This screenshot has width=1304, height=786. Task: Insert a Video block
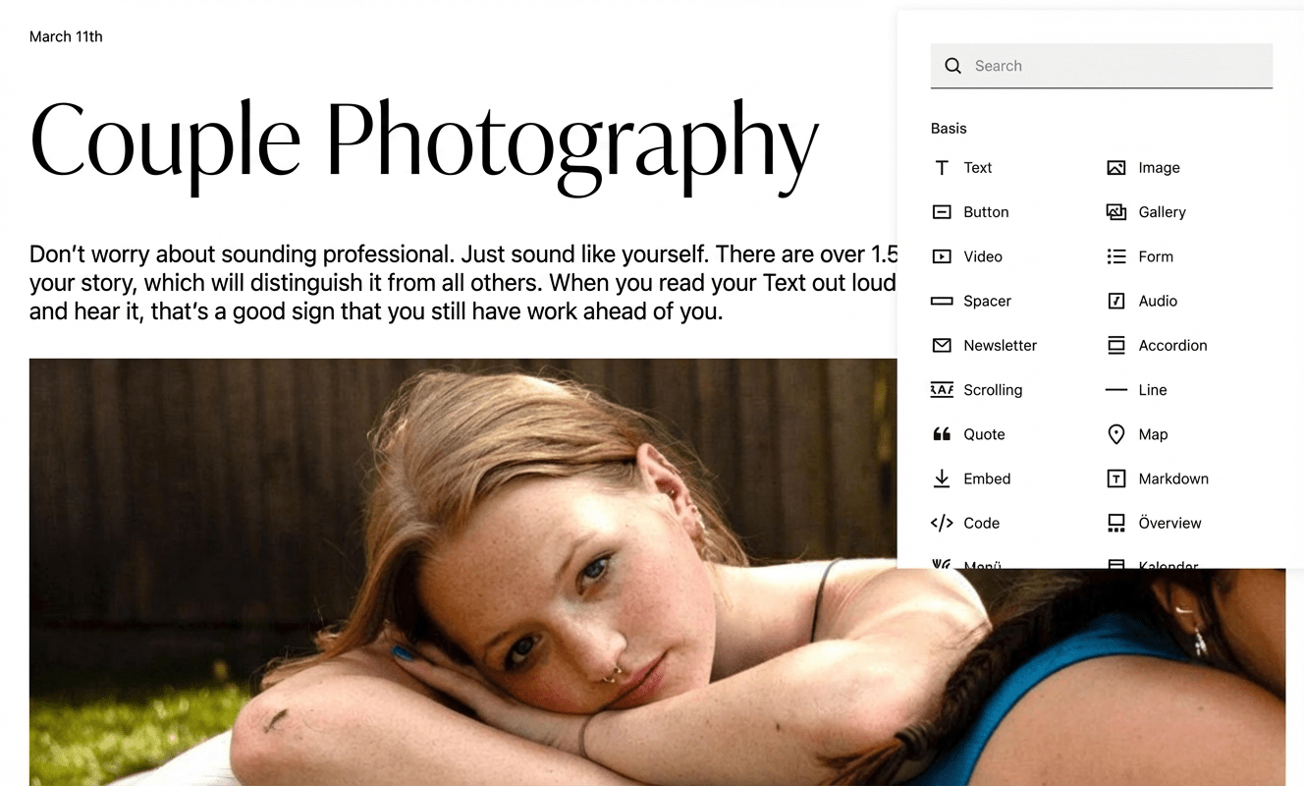[x=942, y=256]
